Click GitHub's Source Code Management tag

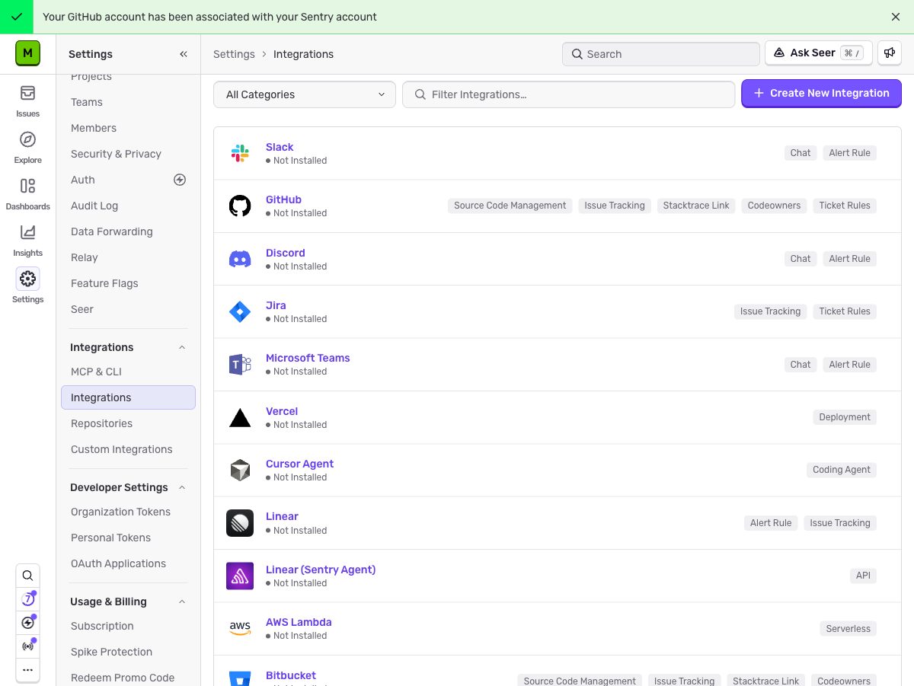(x=510, y=206)
